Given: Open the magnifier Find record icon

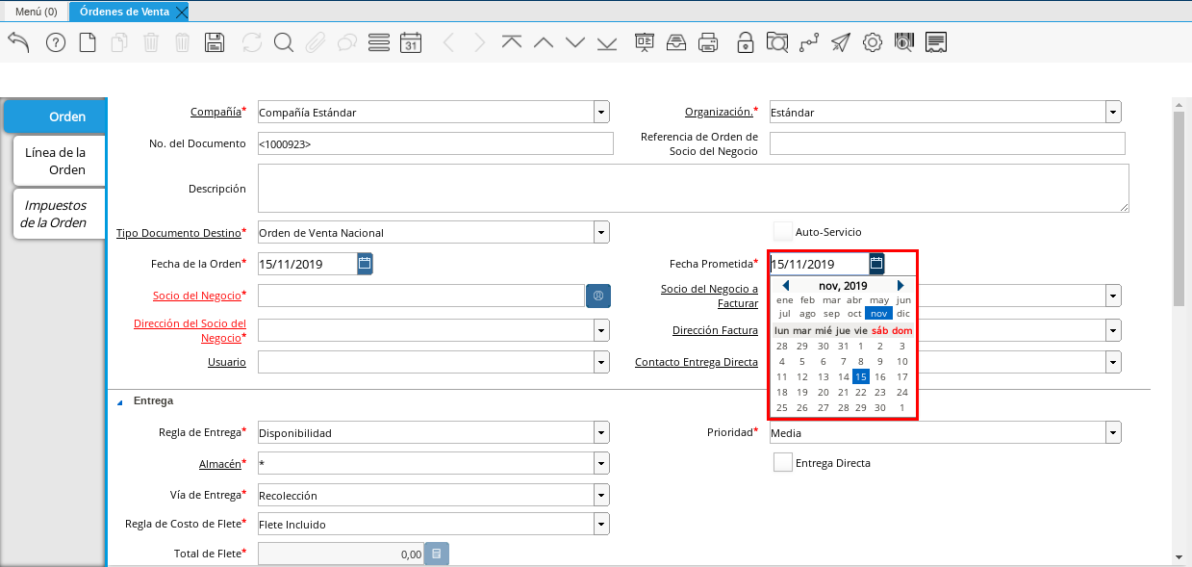Looking at the screenshot, I should click(283, 42).
